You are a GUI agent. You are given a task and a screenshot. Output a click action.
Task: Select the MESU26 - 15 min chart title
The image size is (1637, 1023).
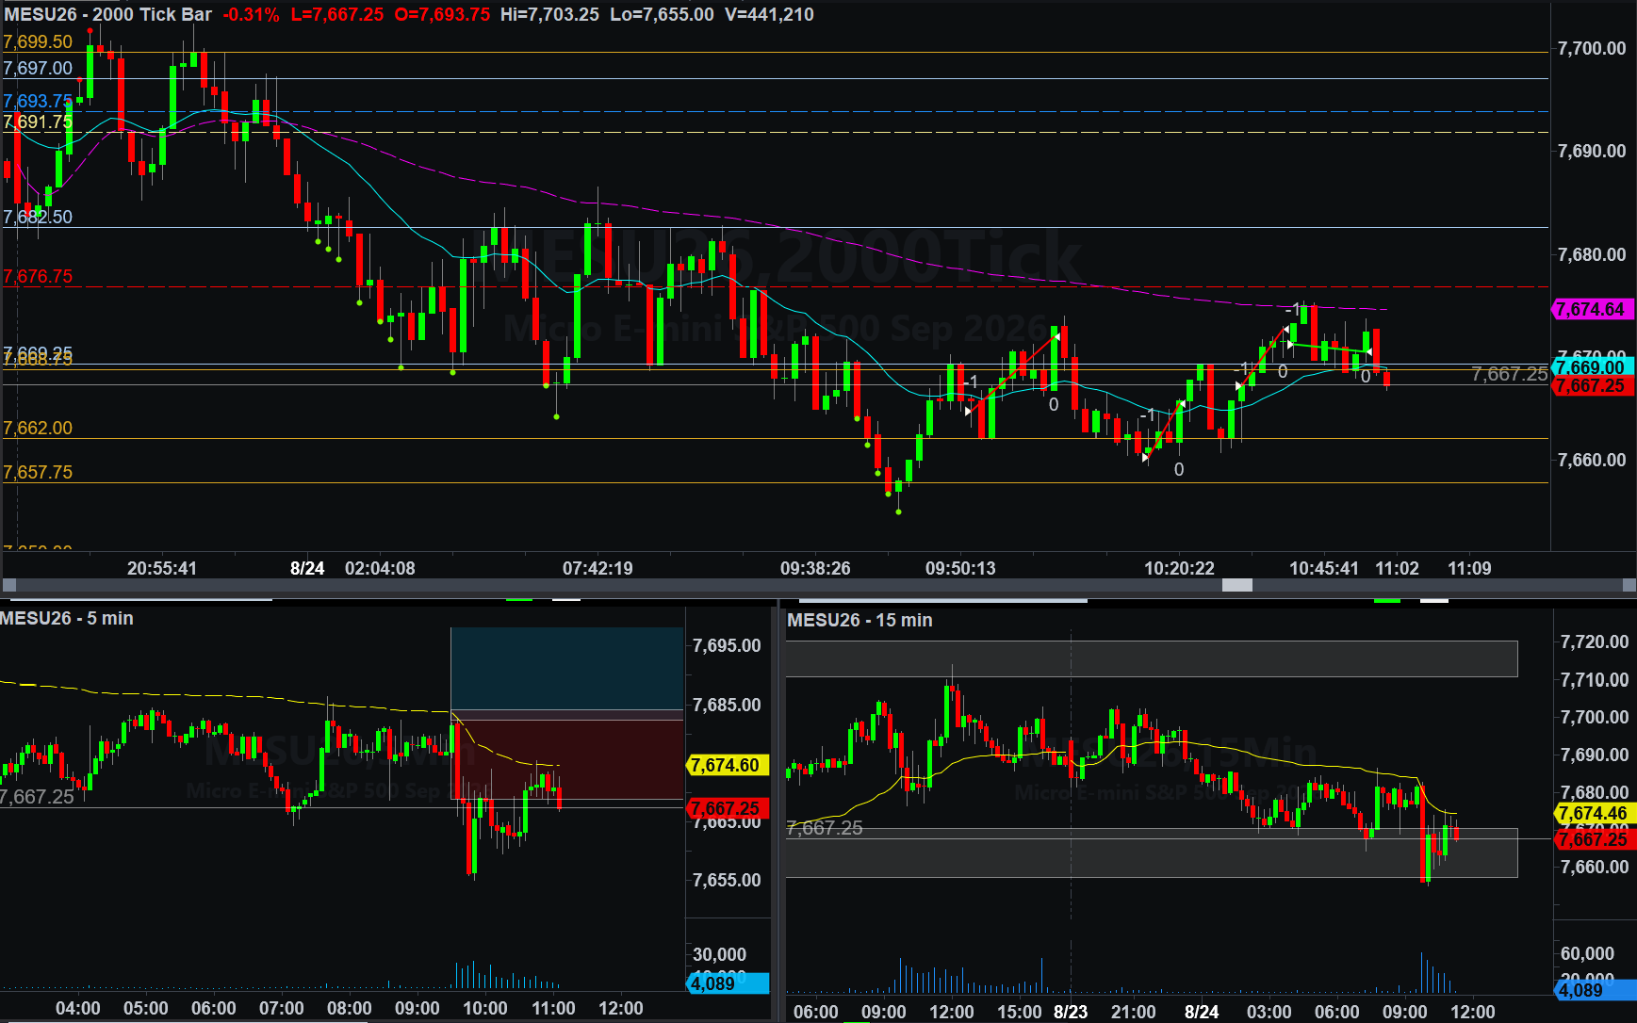859,620
